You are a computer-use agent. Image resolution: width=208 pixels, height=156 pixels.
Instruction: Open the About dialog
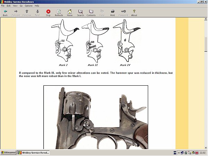coord(134,13)
